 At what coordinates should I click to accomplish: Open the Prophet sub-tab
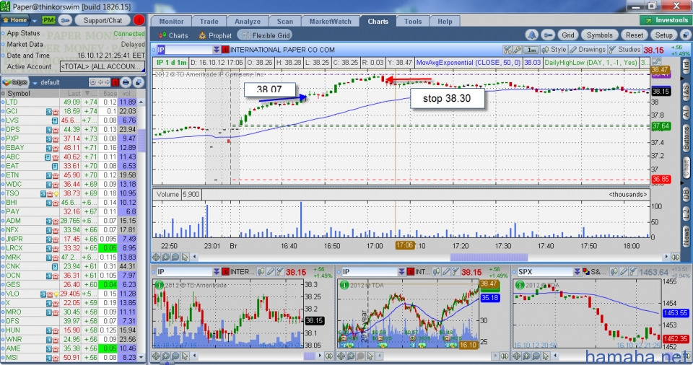click(x=215, y=35)
